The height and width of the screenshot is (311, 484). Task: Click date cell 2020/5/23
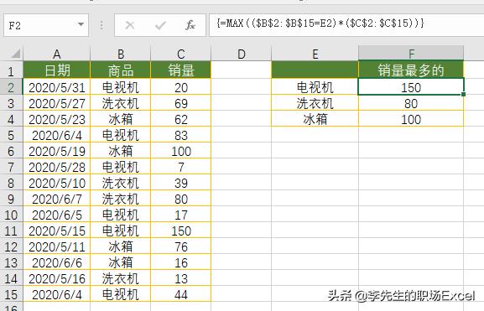(x=56, y=119)
